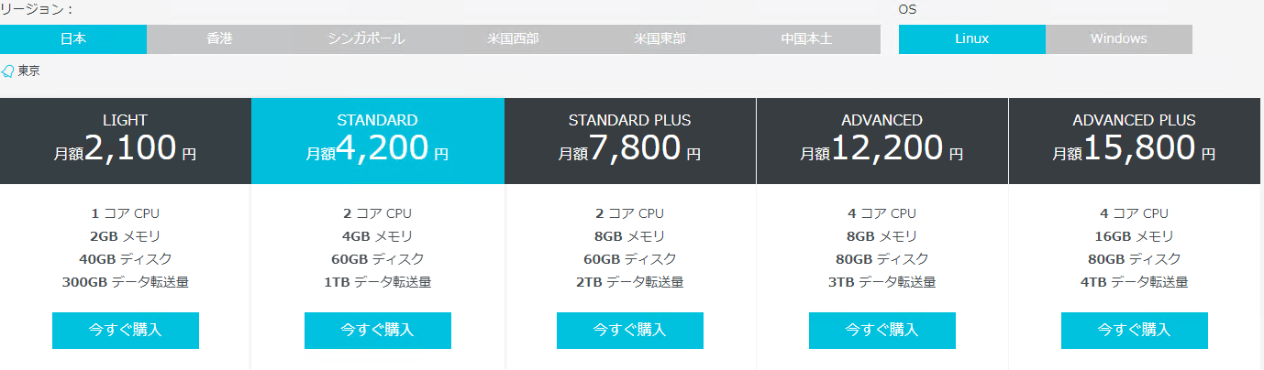Select Linux as the OS
Viewport: 1264px width, 370px height.
click(x=971, y=39)
